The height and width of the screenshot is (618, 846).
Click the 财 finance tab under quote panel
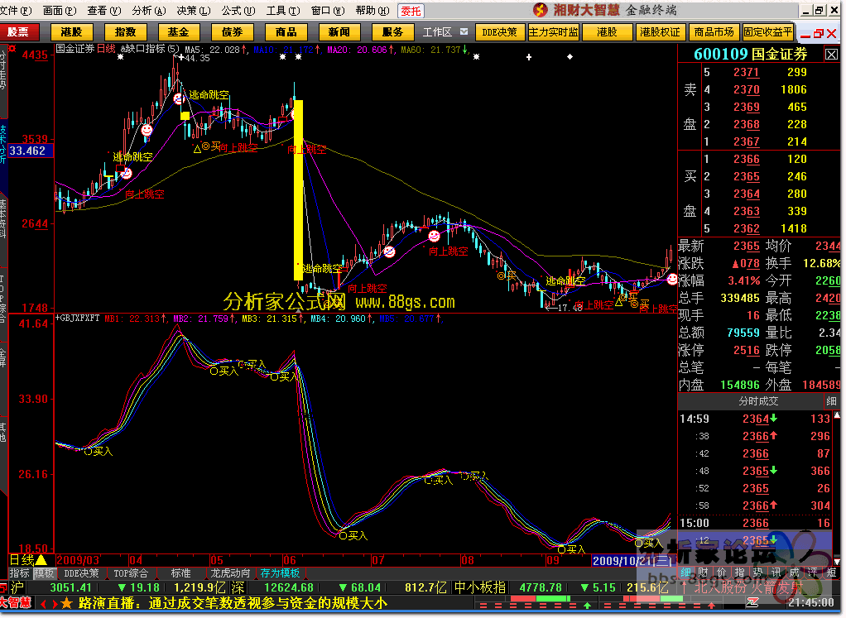(703, 572)
